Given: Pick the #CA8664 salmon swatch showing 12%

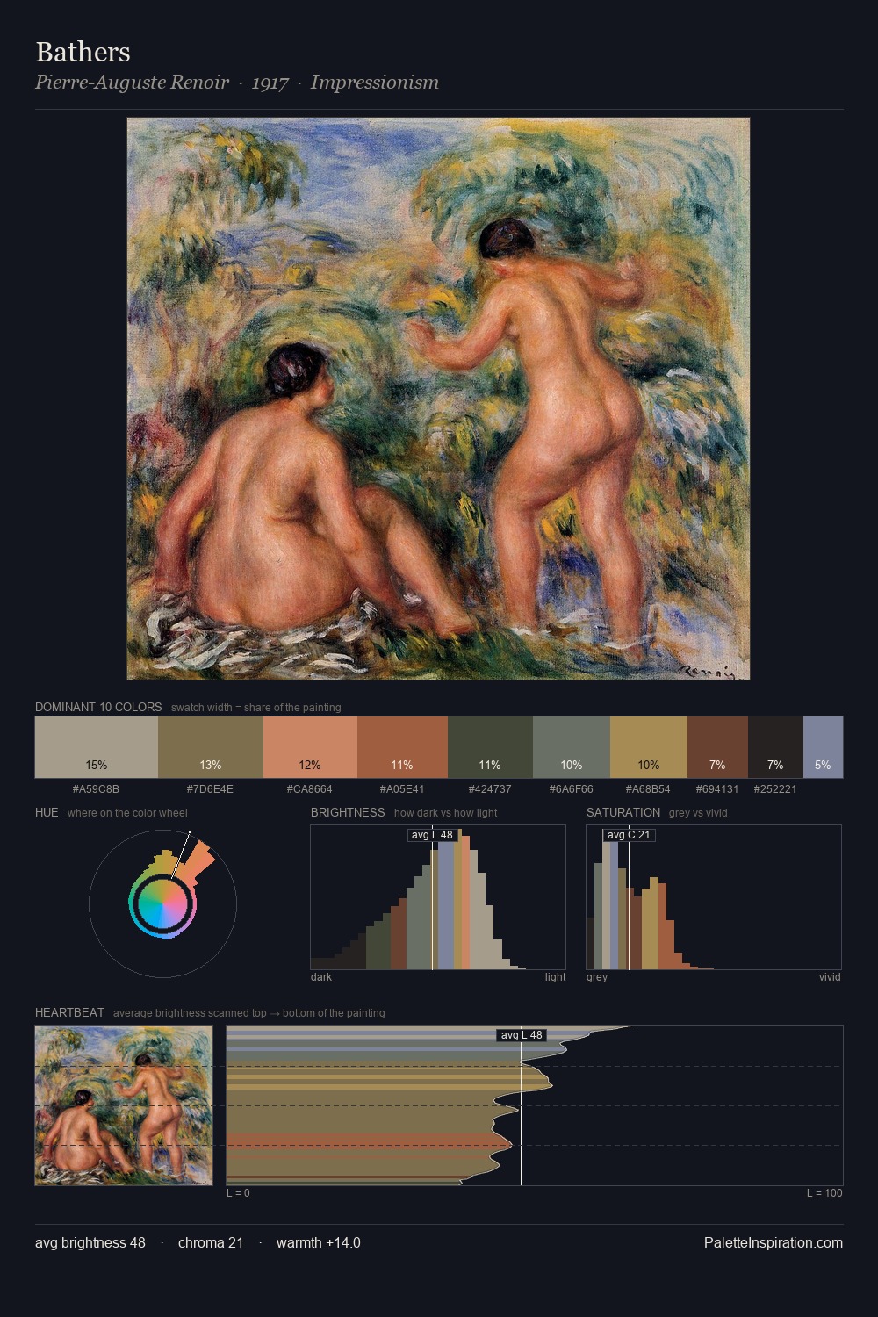Looking at the screenshot, I should click(x=310, y=747).
